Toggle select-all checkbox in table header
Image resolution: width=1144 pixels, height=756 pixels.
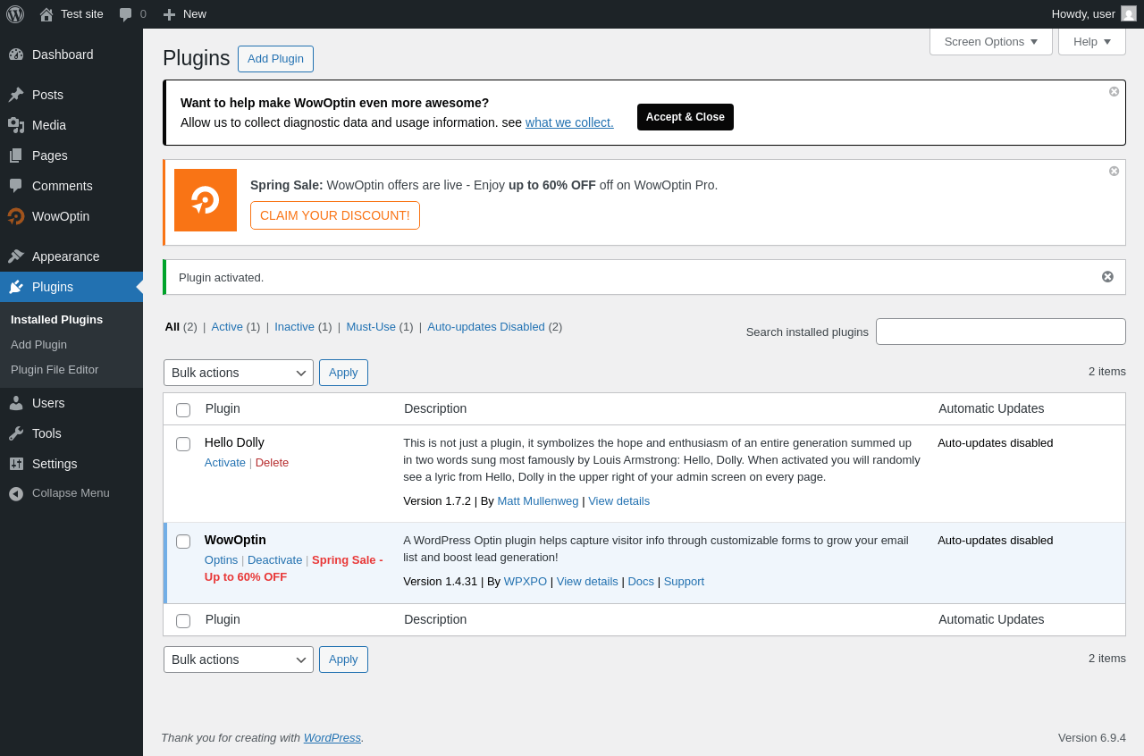(183, 410)
